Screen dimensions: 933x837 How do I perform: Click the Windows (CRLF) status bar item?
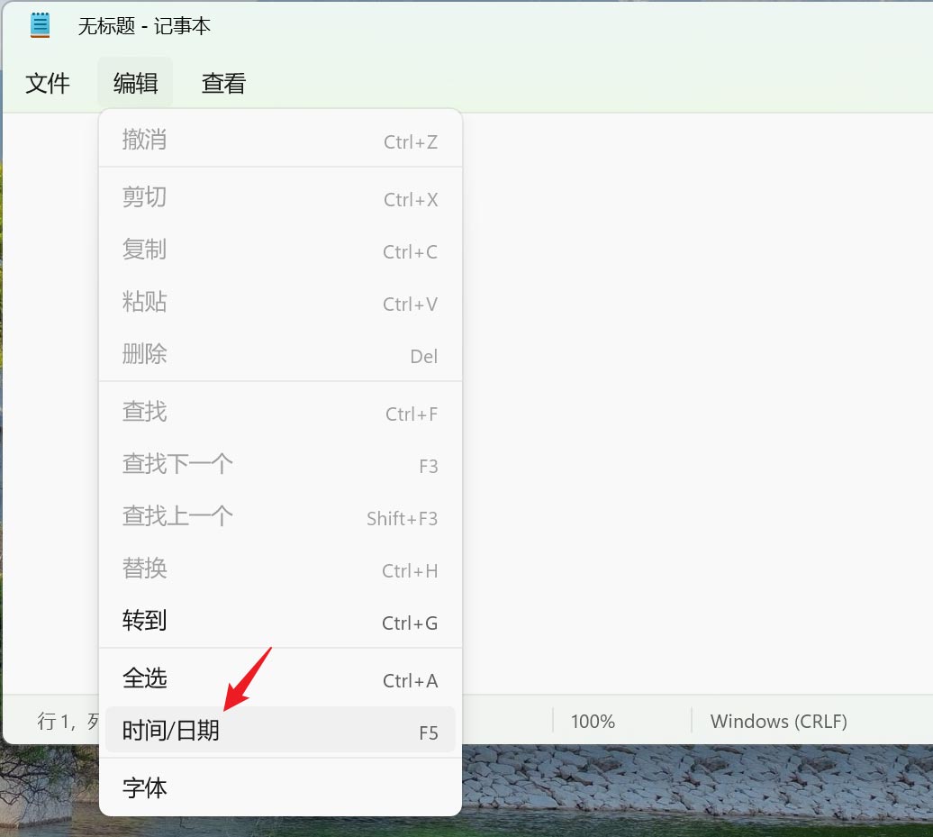pyautogui.click(x=777, y=721)
